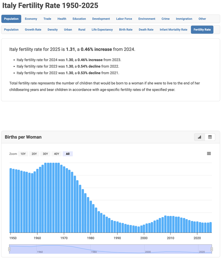The width and height of the screenshot is (224, 261).
Task: Go to the Rural sub-tab
Action: pos(83,30)
